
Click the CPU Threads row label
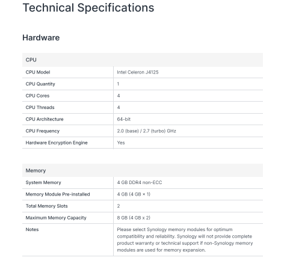point(40,108)
